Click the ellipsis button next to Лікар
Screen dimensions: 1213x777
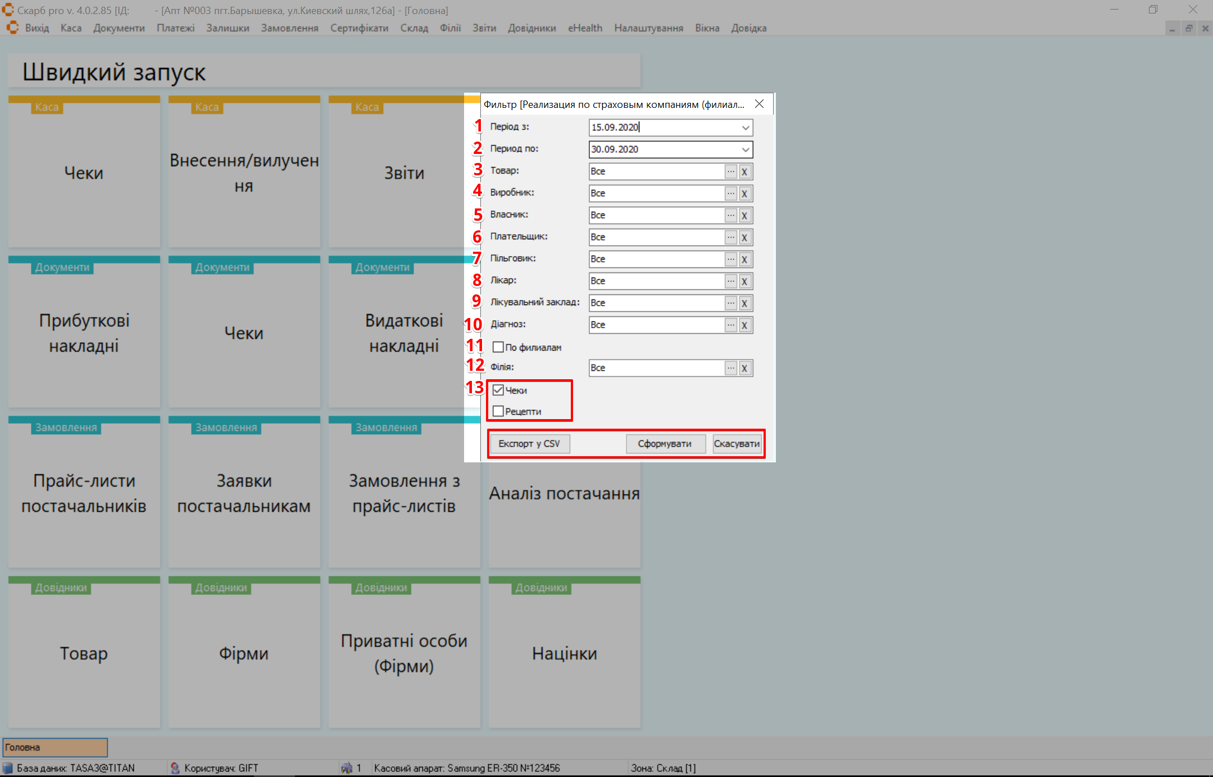(730, 281)
